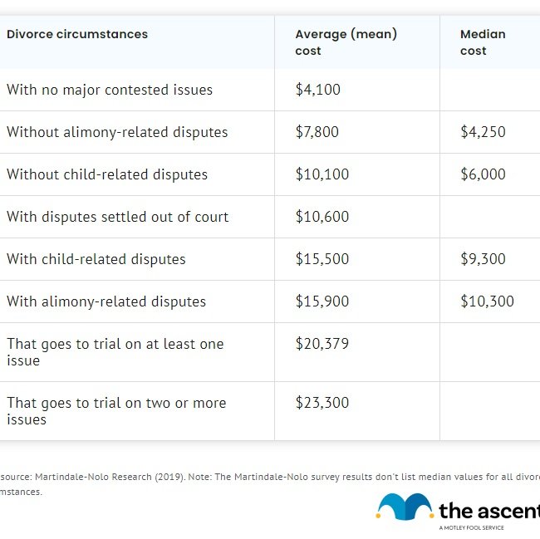
Task: Select the "Average (mean) cost" column header
Action: coord(346,42)
